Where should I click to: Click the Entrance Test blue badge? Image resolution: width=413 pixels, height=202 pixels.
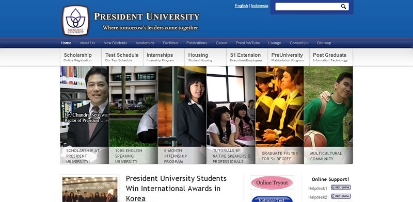tap(272, 199)
